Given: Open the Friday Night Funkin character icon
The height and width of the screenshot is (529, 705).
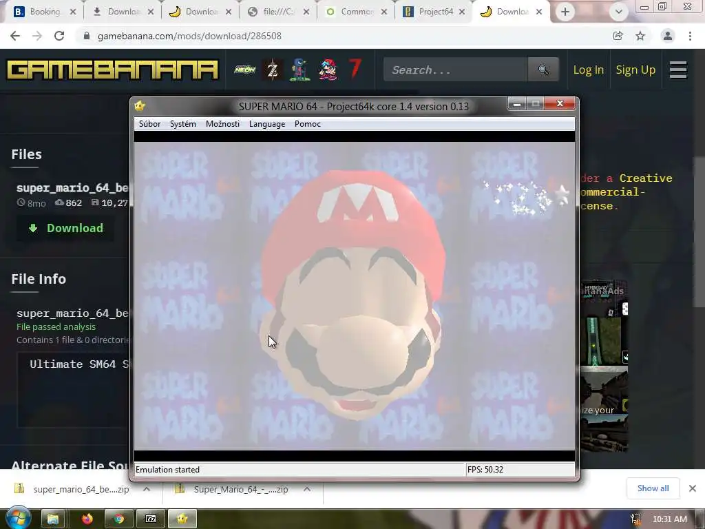Looking at the screenshot, I should [x=328, y=70].
